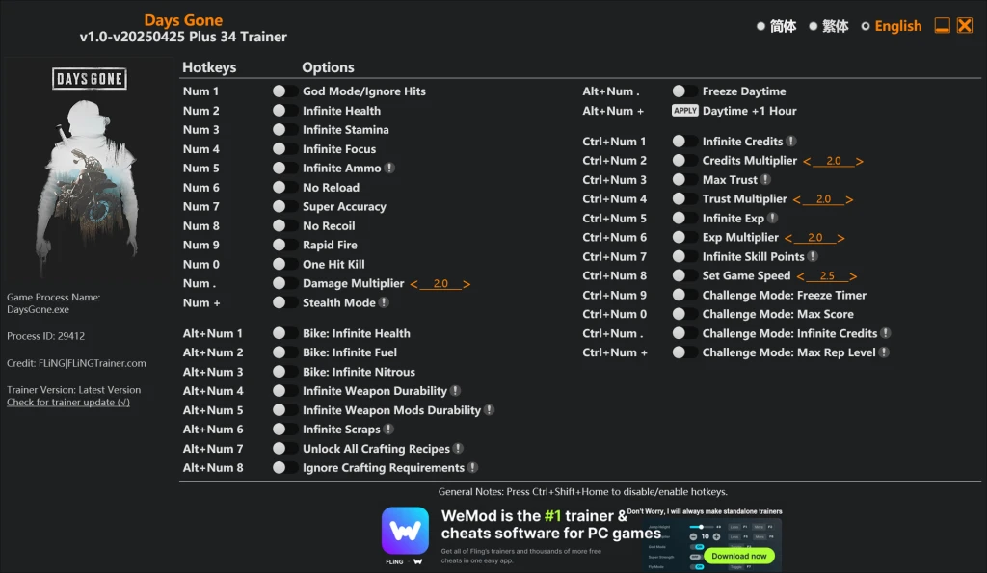Click the info icon beside Infinite Credits
Viewport: 987px width, 573px height.
[x=791, y=142]
